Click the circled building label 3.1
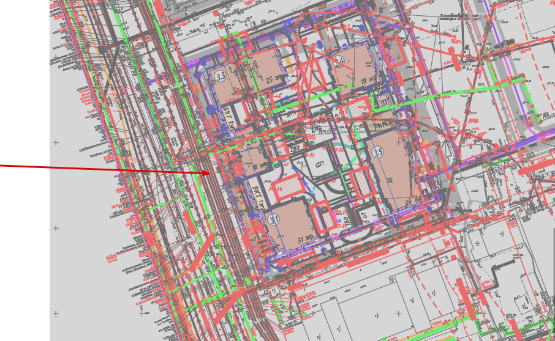Image resolution: width=555 pixels, height=341 pixels. tap(274, 219)
